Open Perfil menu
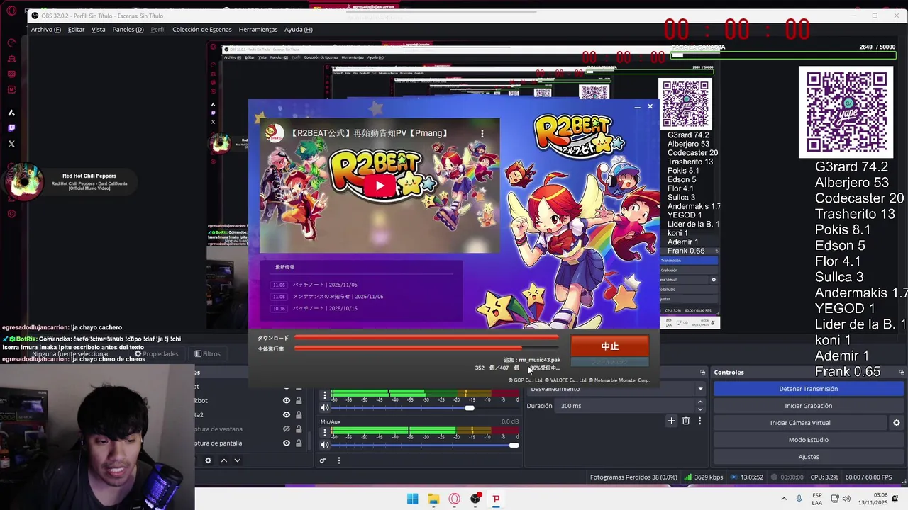 158,30
